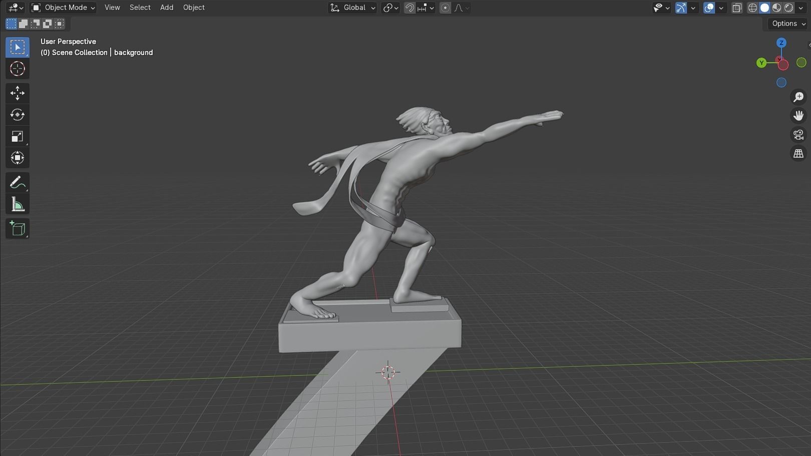Screen dimensions: 811x456
Task: Set new selection mode icon
Action: click(11, 24)
